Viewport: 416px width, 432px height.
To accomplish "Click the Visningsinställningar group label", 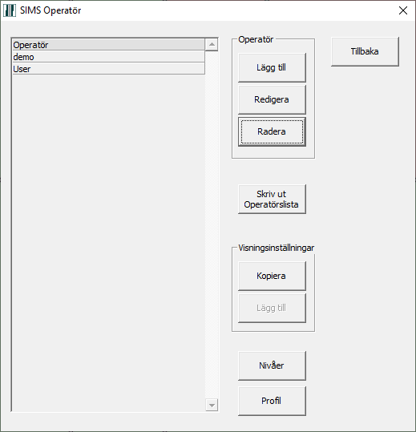I will coord(276,248).
